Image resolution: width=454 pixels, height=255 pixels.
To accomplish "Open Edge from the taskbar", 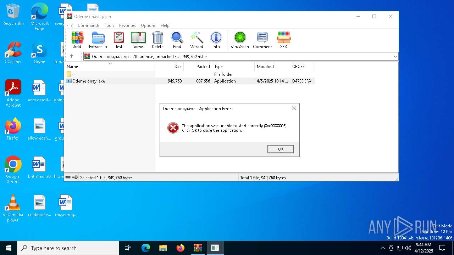I will point(146,248).
